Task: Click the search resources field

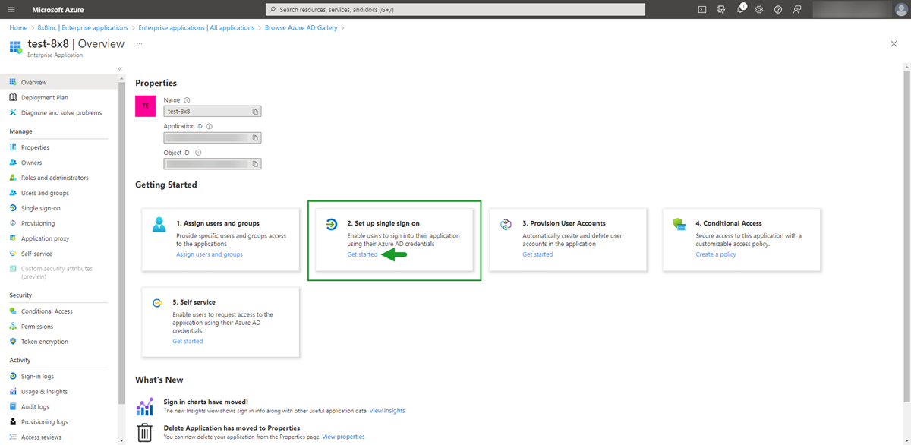Action: point(455,9)
